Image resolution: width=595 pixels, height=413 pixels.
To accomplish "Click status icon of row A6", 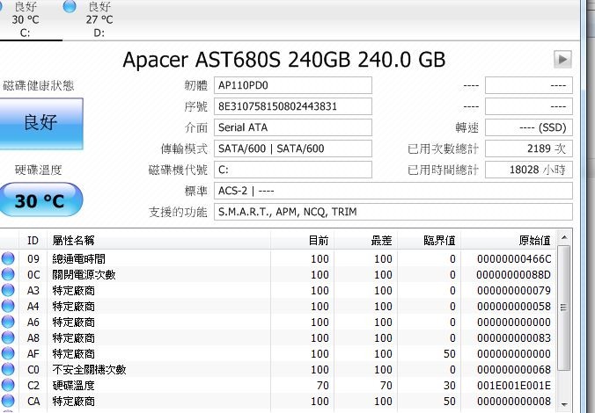I will [x=8, y=322].
